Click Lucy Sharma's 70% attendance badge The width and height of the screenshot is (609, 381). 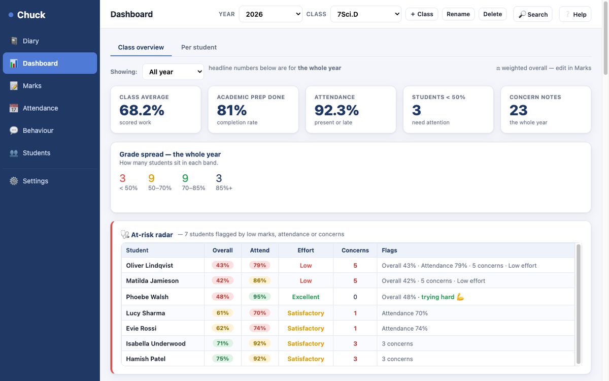coord(260,313)
